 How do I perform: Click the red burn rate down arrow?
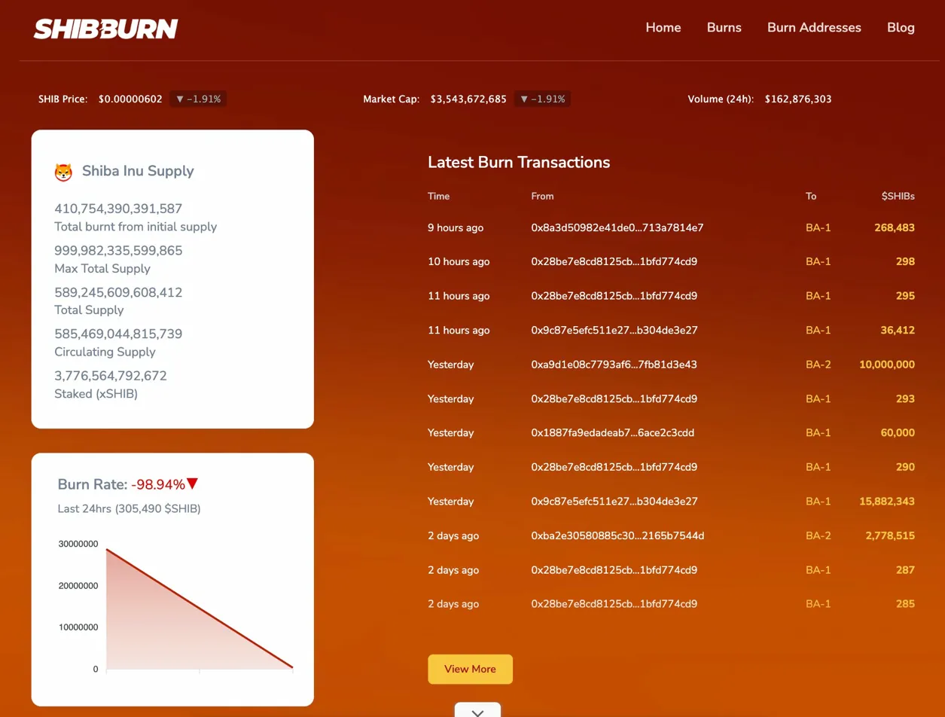(x=193, y=484)
